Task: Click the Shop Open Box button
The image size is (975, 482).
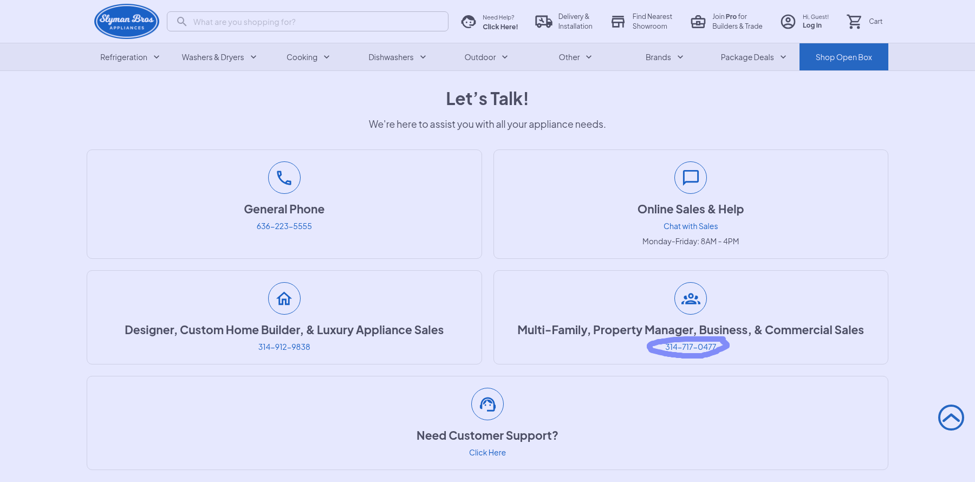Action: 843,57
